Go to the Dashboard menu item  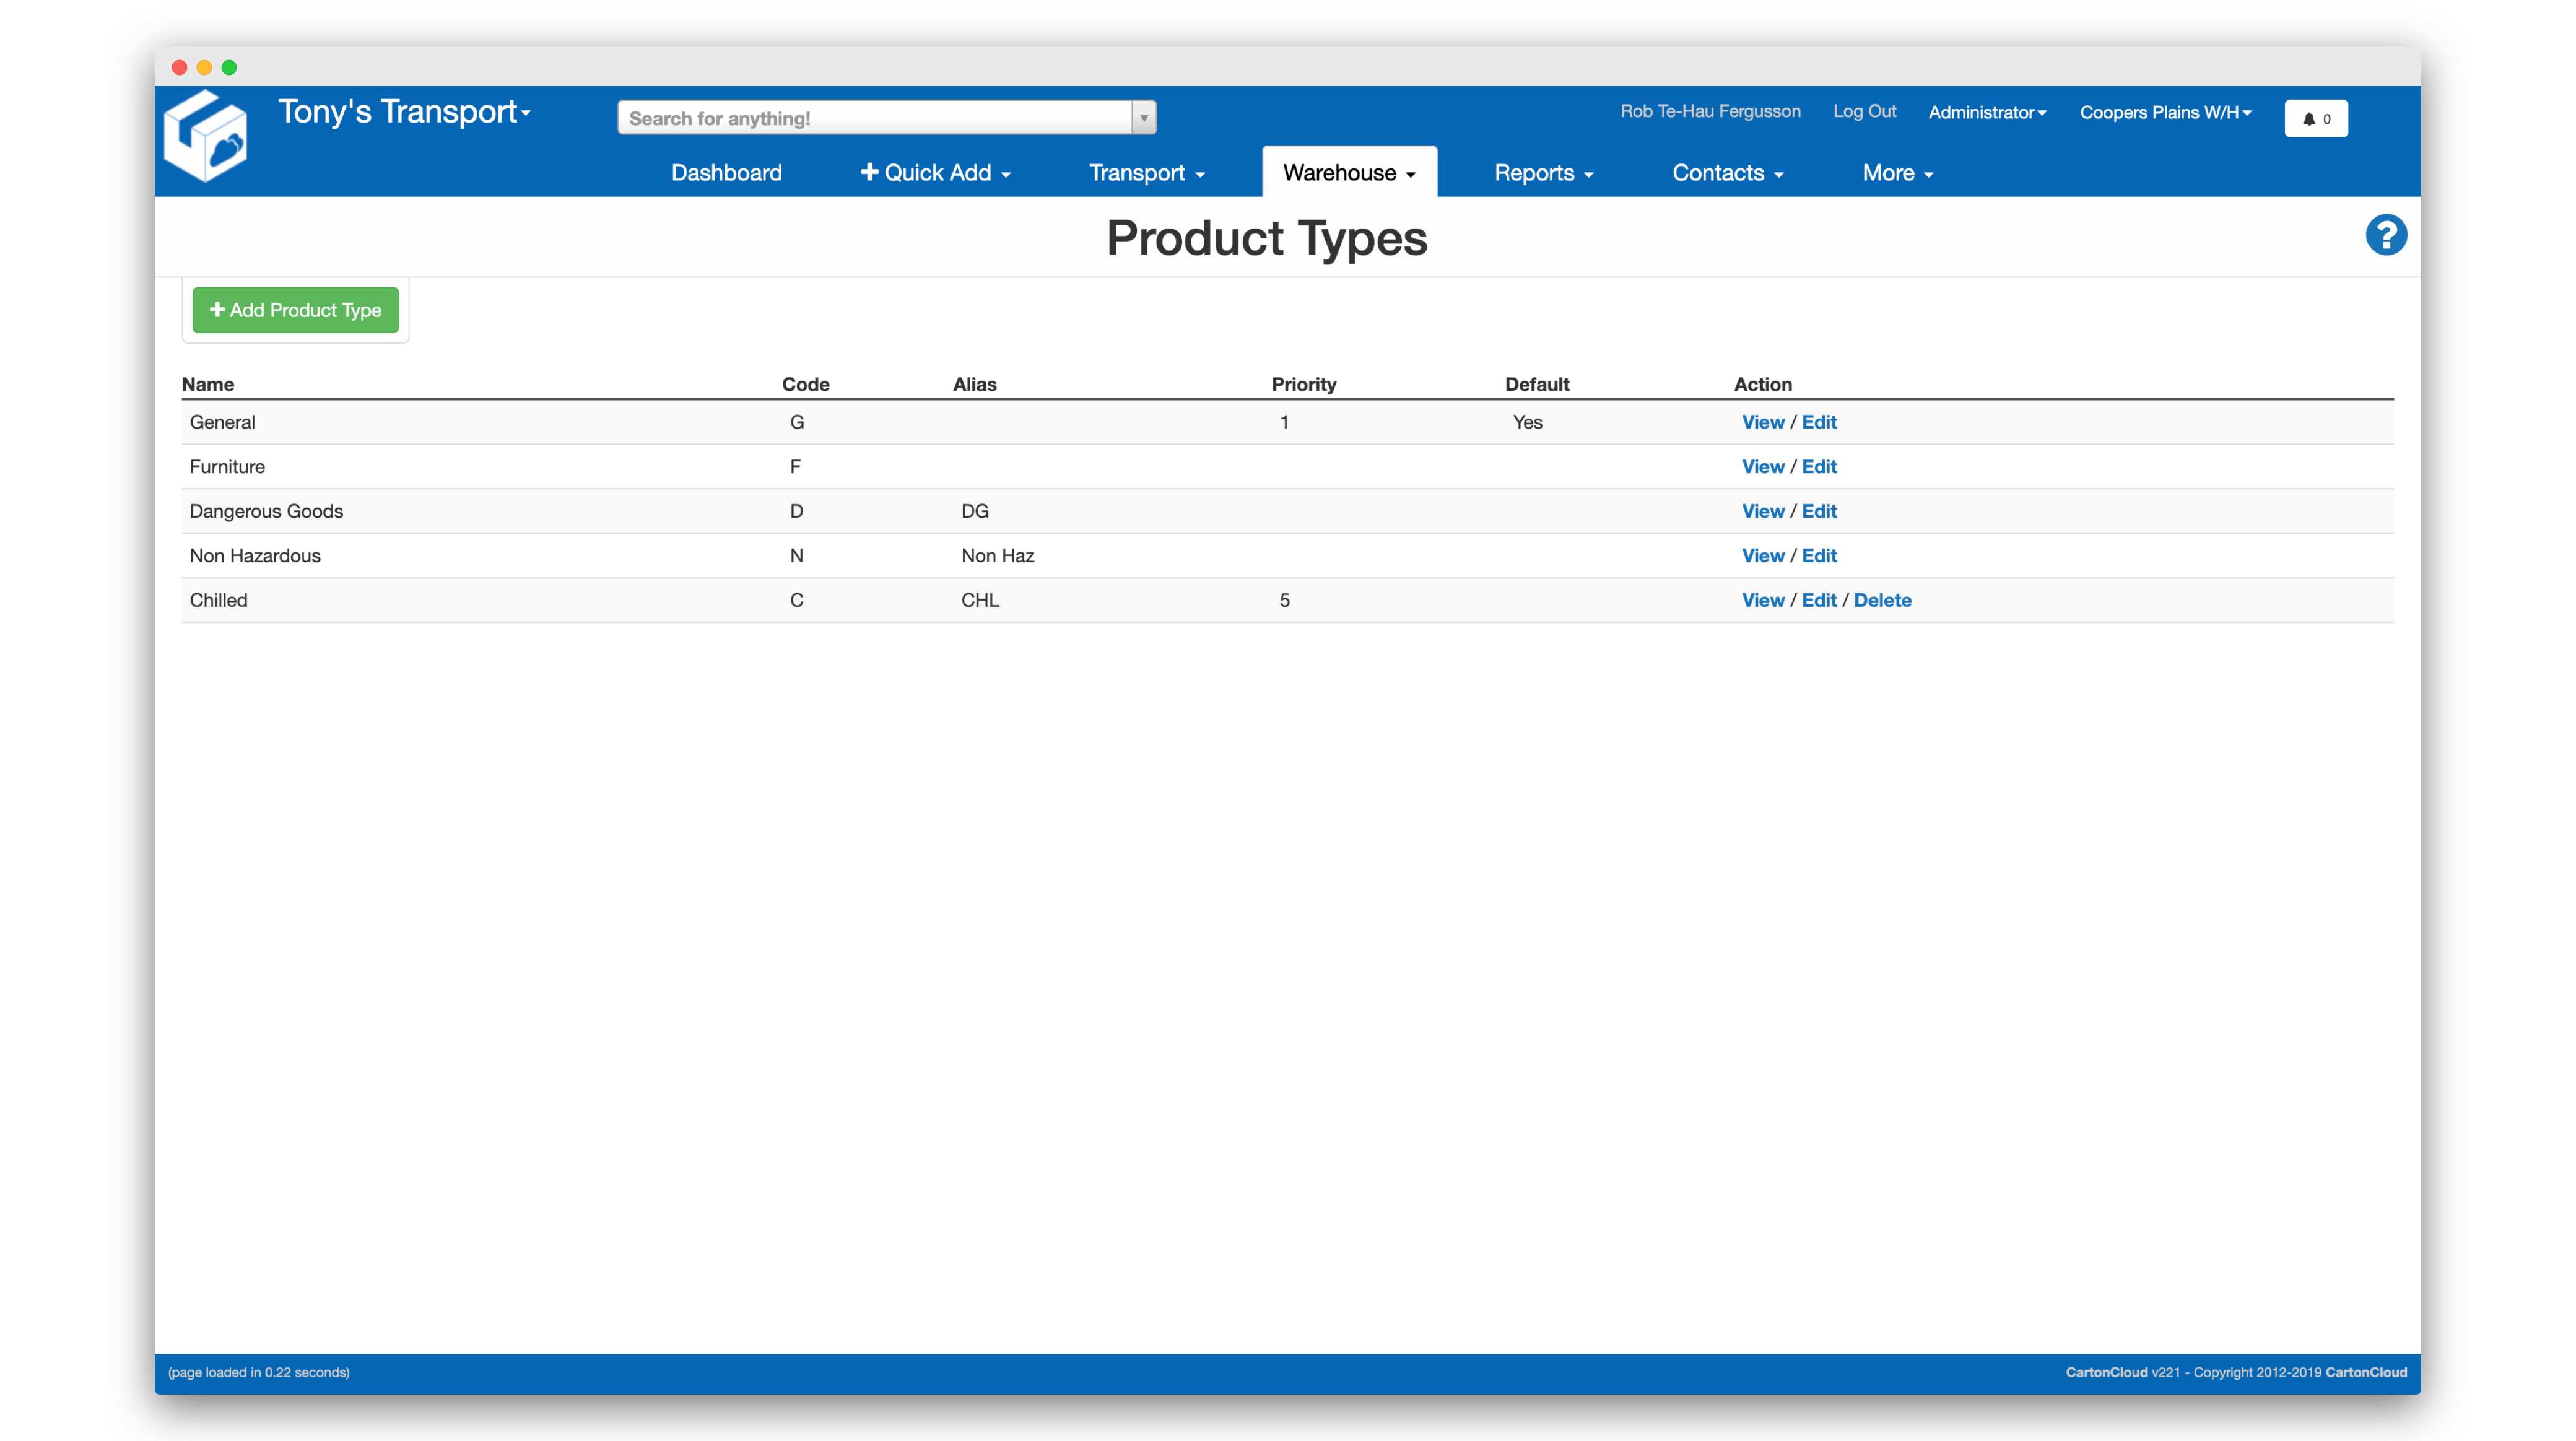(x=726, y=173)
